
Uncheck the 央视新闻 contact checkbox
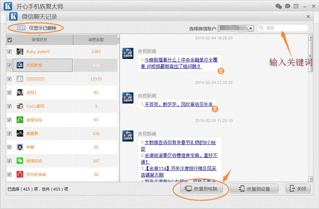(x=9, y=65)
